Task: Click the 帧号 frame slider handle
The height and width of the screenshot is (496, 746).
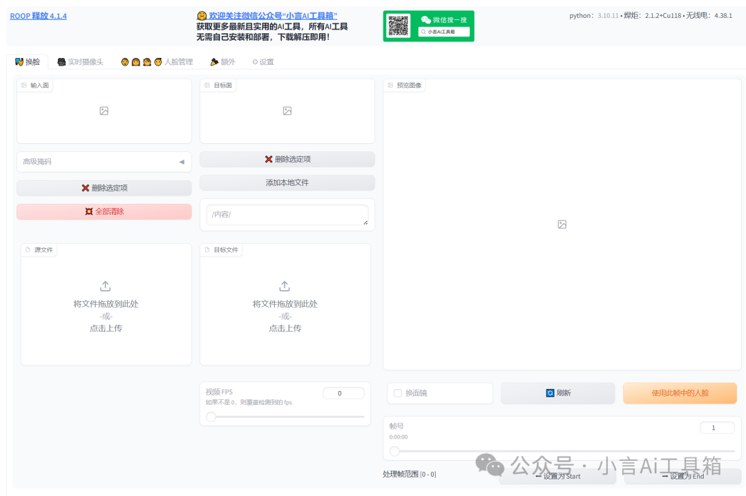Action: [394, 451]
